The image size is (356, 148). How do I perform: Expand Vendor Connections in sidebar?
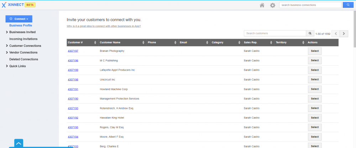tap(23, 53)
